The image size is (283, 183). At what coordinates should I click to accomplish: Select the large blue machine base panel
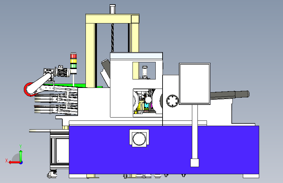[x=164, y=150]
